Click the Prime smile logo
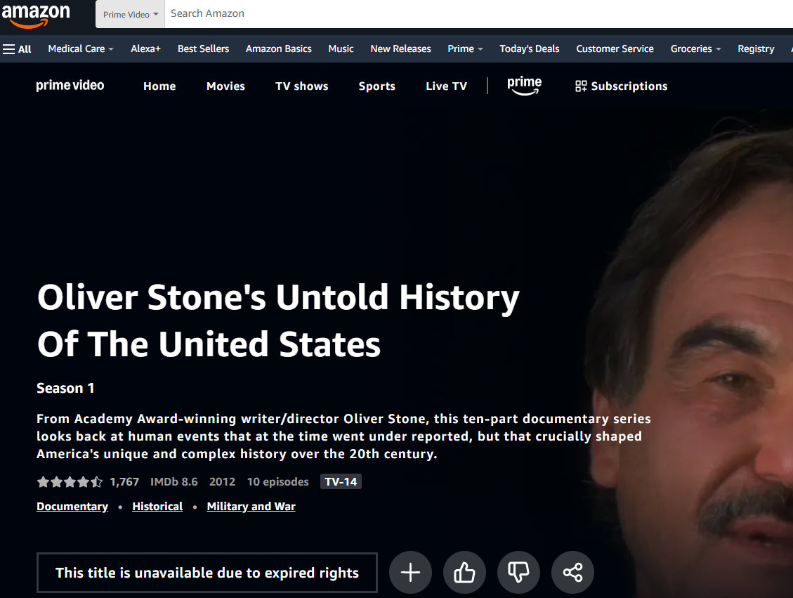793x598 pixels. tap(524, 86)
